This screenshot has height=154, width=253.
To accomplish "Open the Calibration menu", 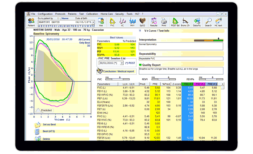I will pos(92,14).
